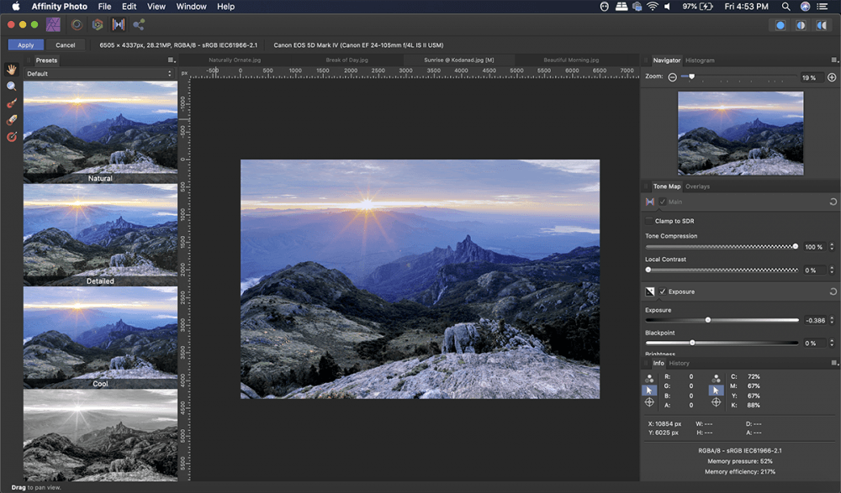Click the Cancel button
841x493 pixels.
point(66,45)
